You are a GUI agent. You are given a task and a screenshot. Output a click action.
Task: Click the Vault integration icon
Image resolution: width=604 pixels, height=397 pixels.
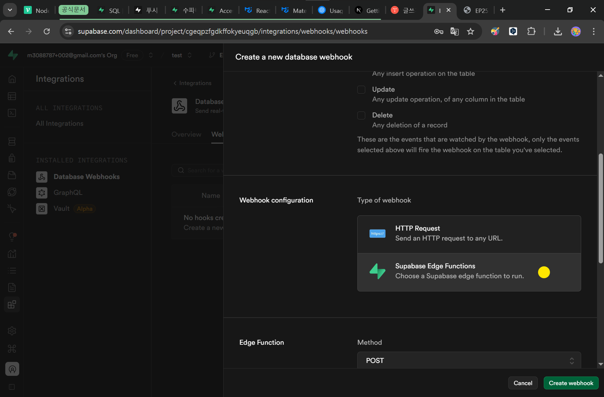(x=42, y=209)
